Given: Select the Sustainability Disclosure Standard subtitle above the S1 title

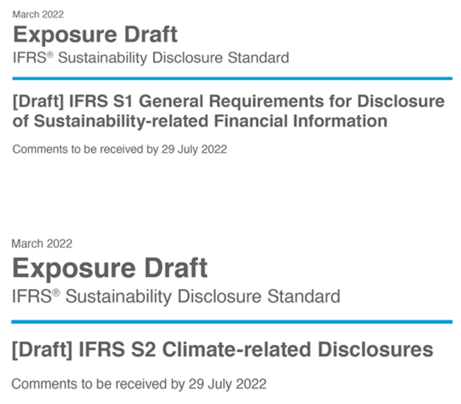Looking at the screenshot, I should click(x=150, y=58).
